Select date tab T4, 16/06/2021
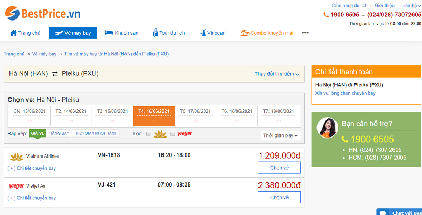Screen dimensions: 422x215 pos(154,116)
